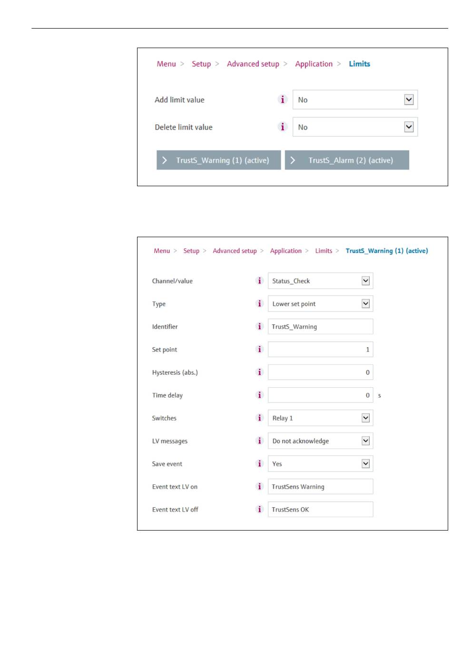452x652 pixels.
Task: Go to Setup in upper breadcrumb
Action: [201, 64]
